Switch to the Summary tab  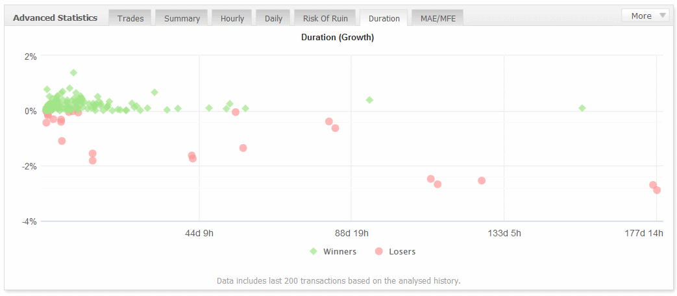182,18
